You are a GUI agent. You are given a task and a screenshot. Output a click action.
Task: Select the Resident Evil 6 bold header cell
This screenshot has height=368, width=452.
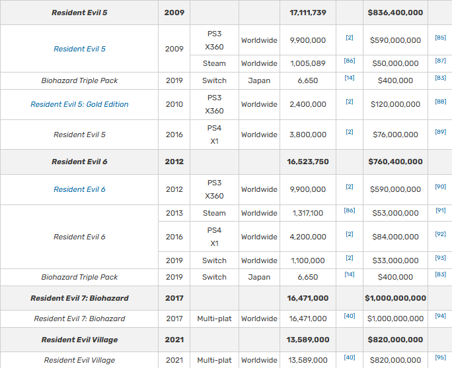point(79,162)
